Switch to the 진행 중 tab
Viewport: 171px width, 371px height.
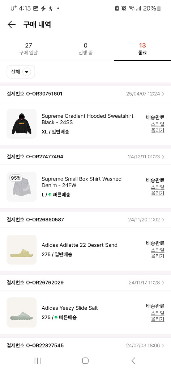[x=85, y=49]
